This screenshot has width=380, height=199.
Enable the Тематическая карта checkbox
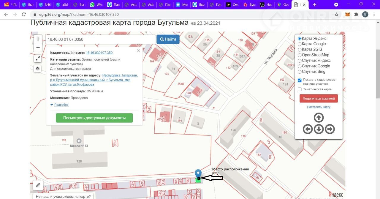pos(300,89)
